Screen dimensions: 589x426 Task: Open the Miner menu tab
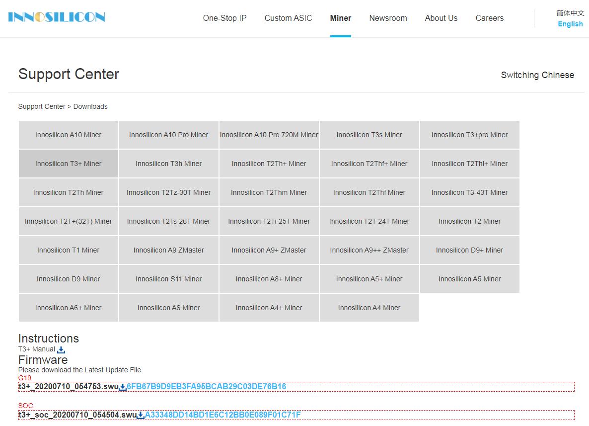click(x=340, y=18)
